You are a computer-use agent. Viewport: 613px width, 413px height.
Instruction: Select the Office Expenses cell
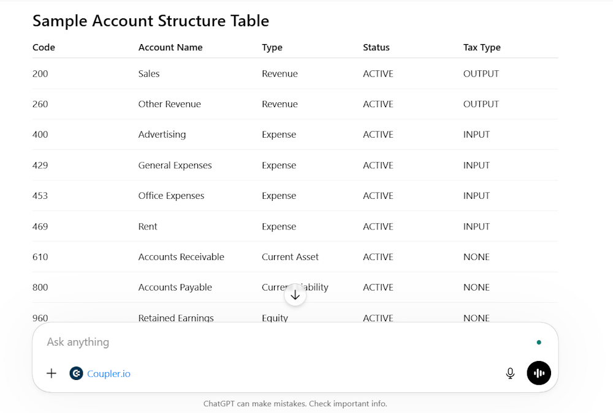(x=171, y=196)
